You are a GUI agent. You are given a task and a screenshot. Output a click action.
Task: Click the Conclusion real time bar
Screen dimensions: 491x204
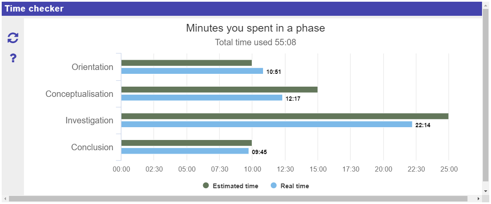coord(185,151)
